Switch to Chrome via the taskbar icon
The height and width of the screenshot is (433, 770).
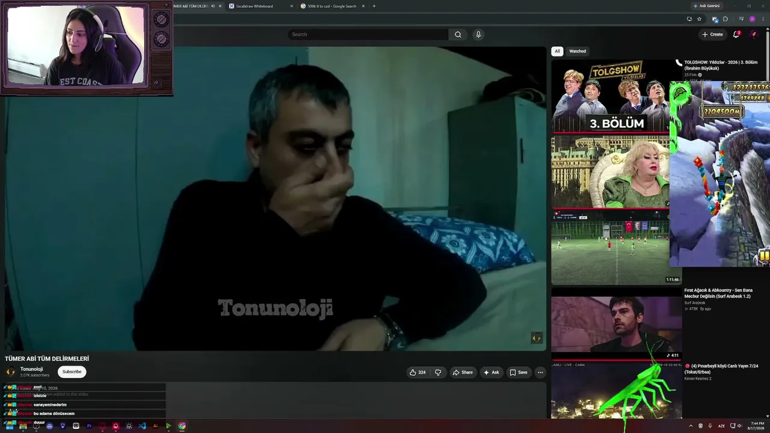[x=182, y=426]
